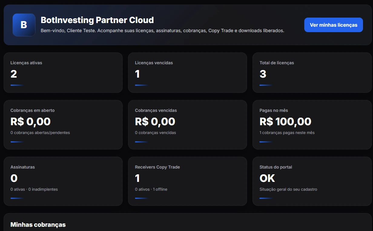Click the Cobranças vencidas label

tap(156, 110)
